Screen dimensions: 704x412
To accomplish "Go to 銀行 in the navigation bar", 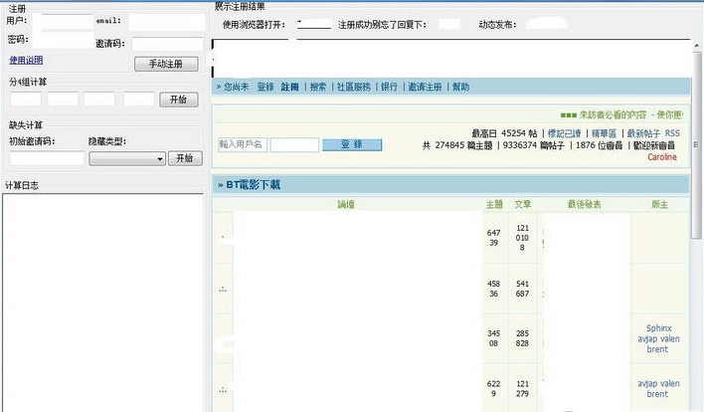I will point(389,87).
